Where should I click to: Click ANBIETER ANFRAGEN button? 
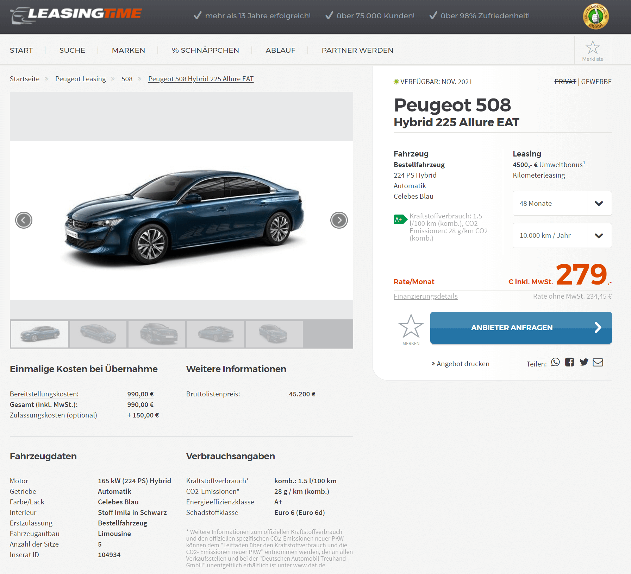pyautogui.click(x=521, y=328)
